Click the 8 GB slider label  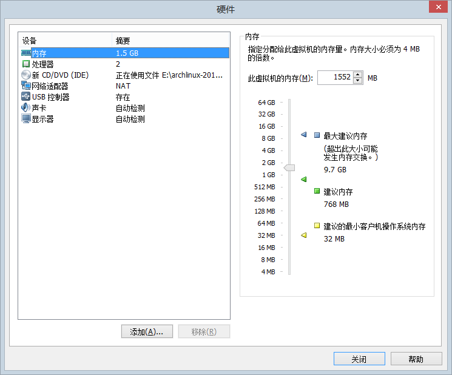coord(268,138)
